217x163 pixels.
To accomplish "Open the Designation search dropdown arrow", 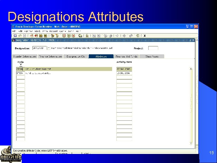I will tap(49, 48).
